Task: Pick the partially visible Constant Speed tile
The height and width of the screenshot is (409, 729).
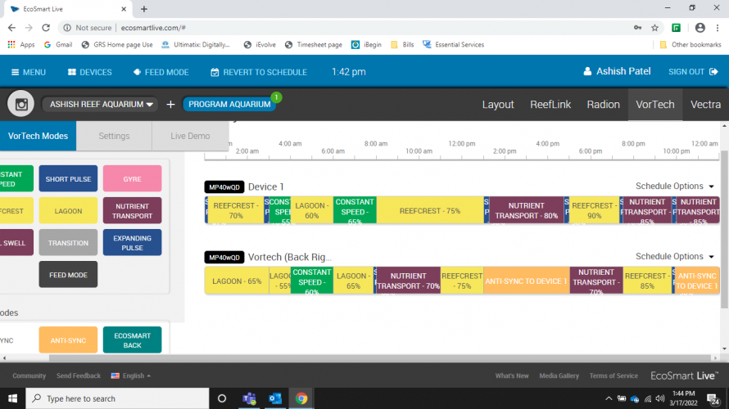Action: (x=16, y=179)
